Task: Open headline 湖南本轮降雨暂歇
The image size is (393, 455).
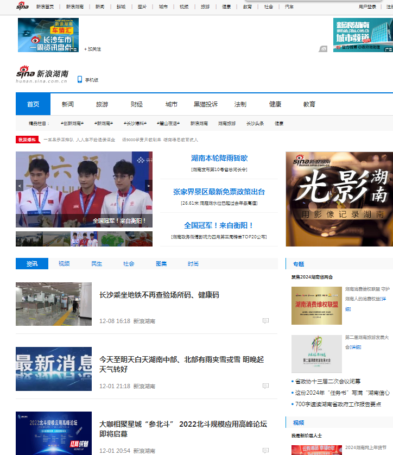Action: (x=219, y=158)
